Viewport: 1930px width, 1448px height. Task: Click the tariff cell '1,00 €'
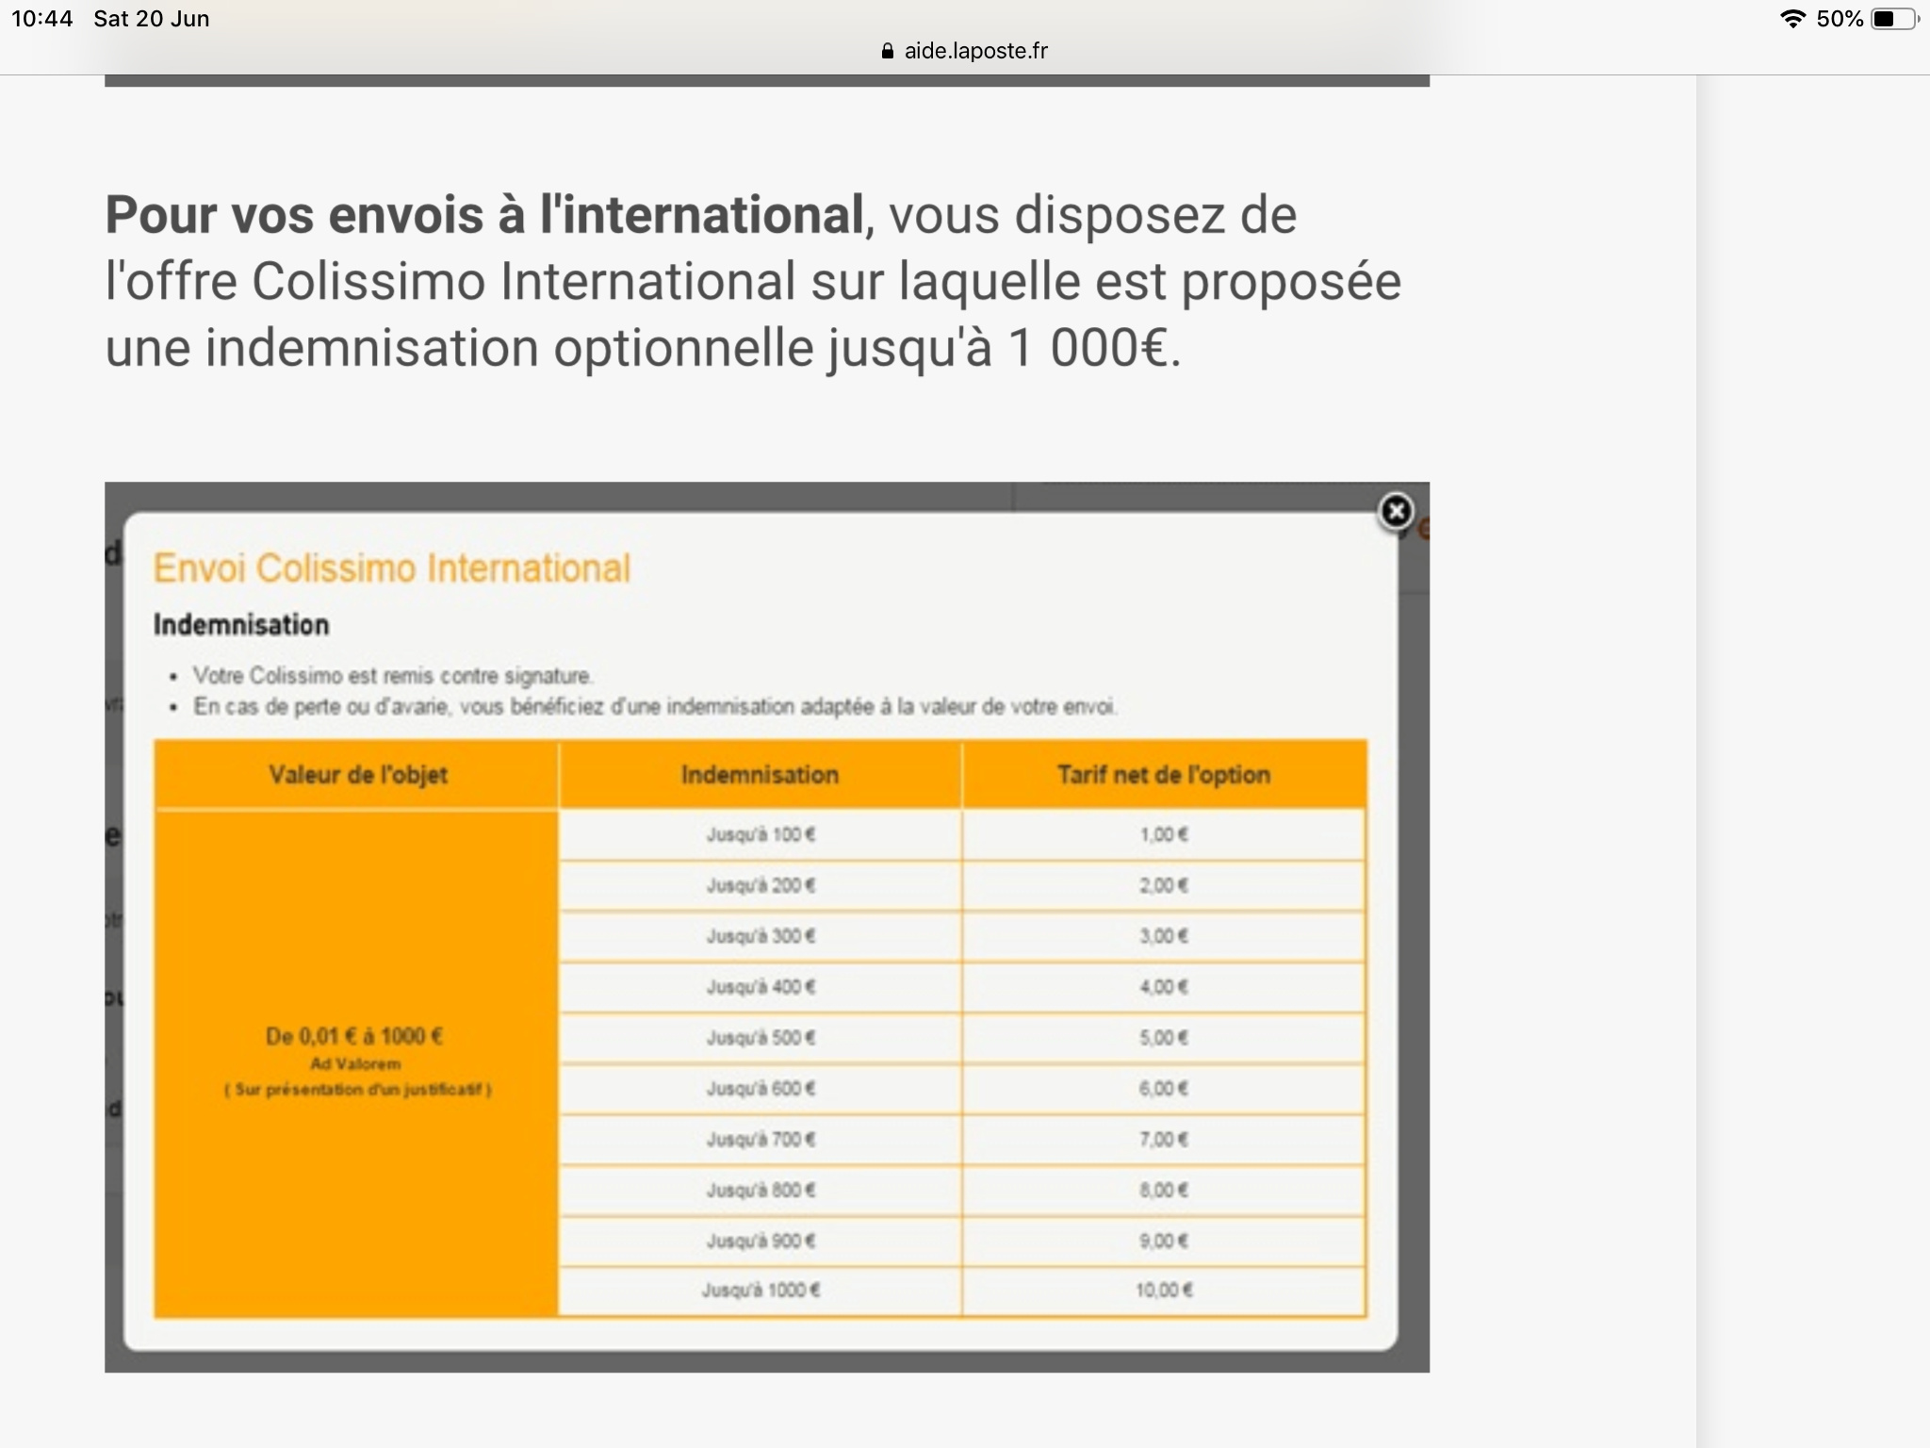pyautogui.click(x=1164, y=835)
